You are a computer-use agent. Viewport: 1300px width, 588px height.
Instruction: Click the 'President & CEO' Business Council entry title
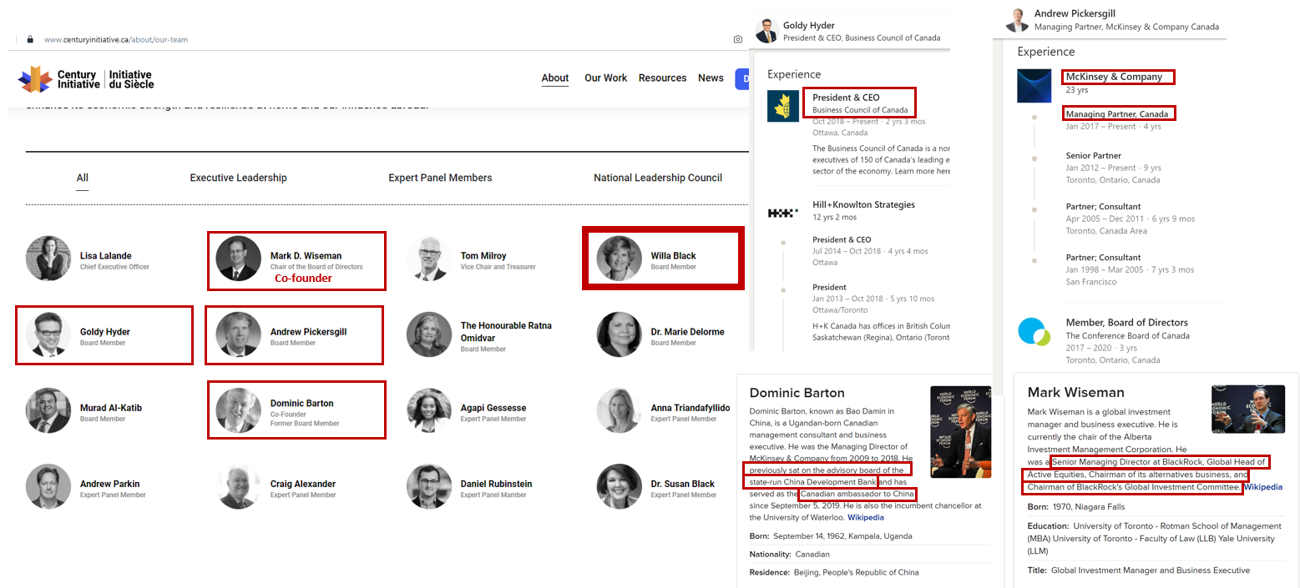pyautogui.click(x=846, y=98)
